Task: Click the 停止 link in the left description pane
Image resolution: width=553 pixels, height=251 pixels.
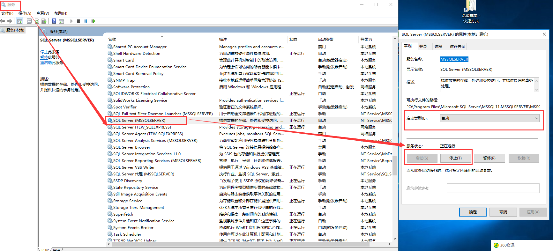Action: click(x=44, y=52)
